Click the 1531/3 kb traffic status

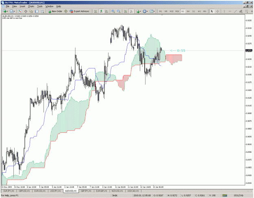pyautogui.click(x=238, y=196)
